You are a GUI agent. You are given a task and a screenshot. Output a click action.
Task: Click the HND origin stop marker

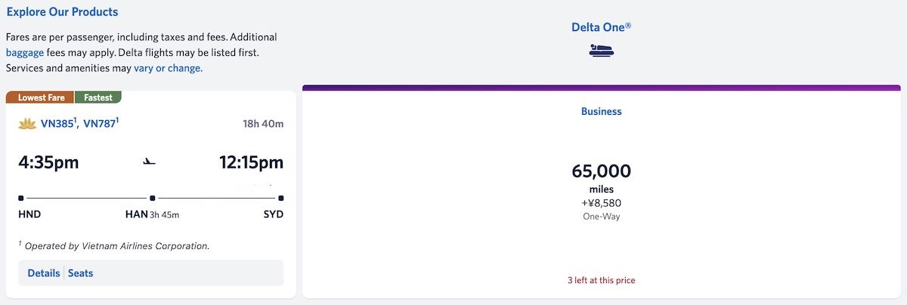20,198
